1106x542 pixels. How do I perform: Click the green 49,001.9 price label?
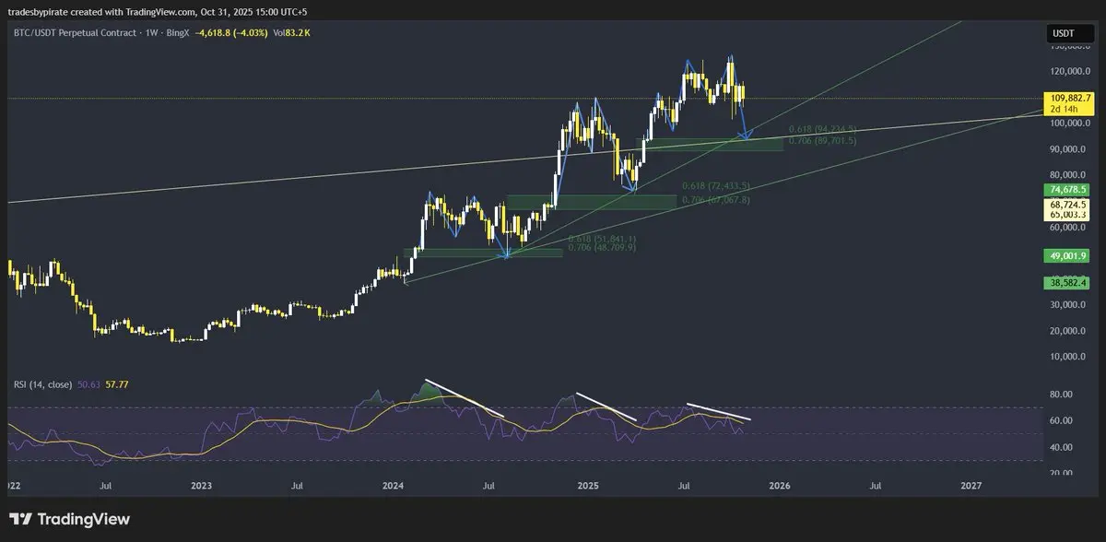coord(1069,256)
